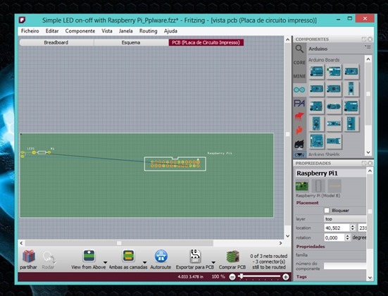
Task: Run Autoroute from the bottom toolbar
Action: (161, 256)
